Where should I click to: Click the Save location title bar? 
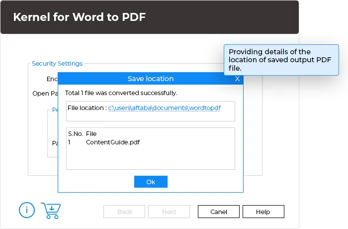click(x=151, y=79)
